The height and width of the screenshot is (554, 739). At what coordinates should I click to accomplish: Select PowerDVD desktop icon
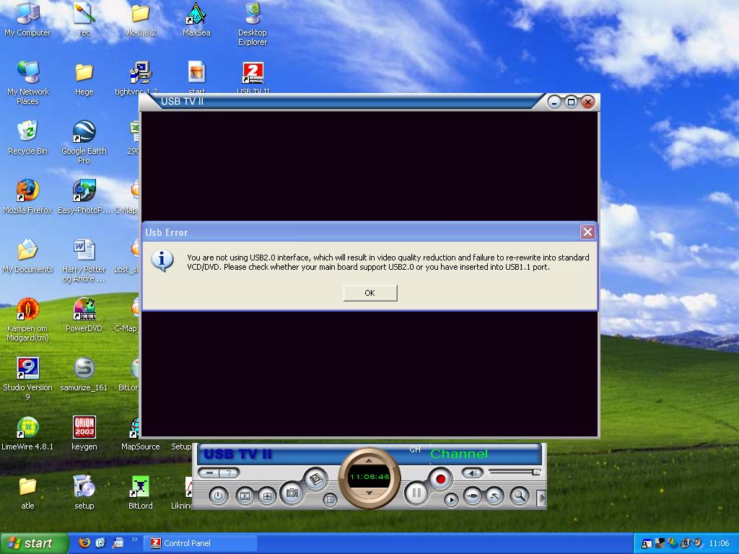coord(84,315)
